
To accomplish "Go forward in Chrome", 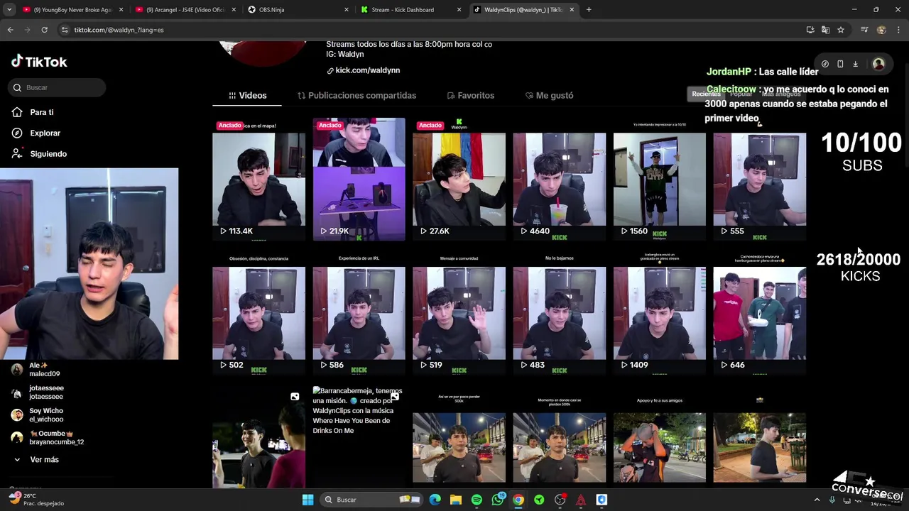I will [x=27, y=30].
